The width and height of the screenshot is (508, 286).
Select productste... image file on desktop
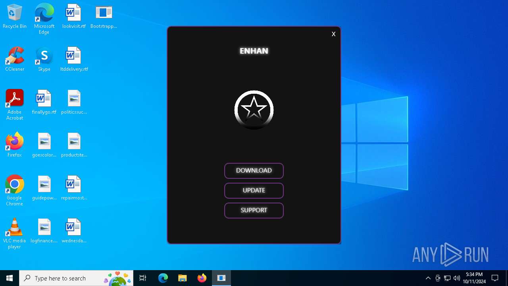74,145
